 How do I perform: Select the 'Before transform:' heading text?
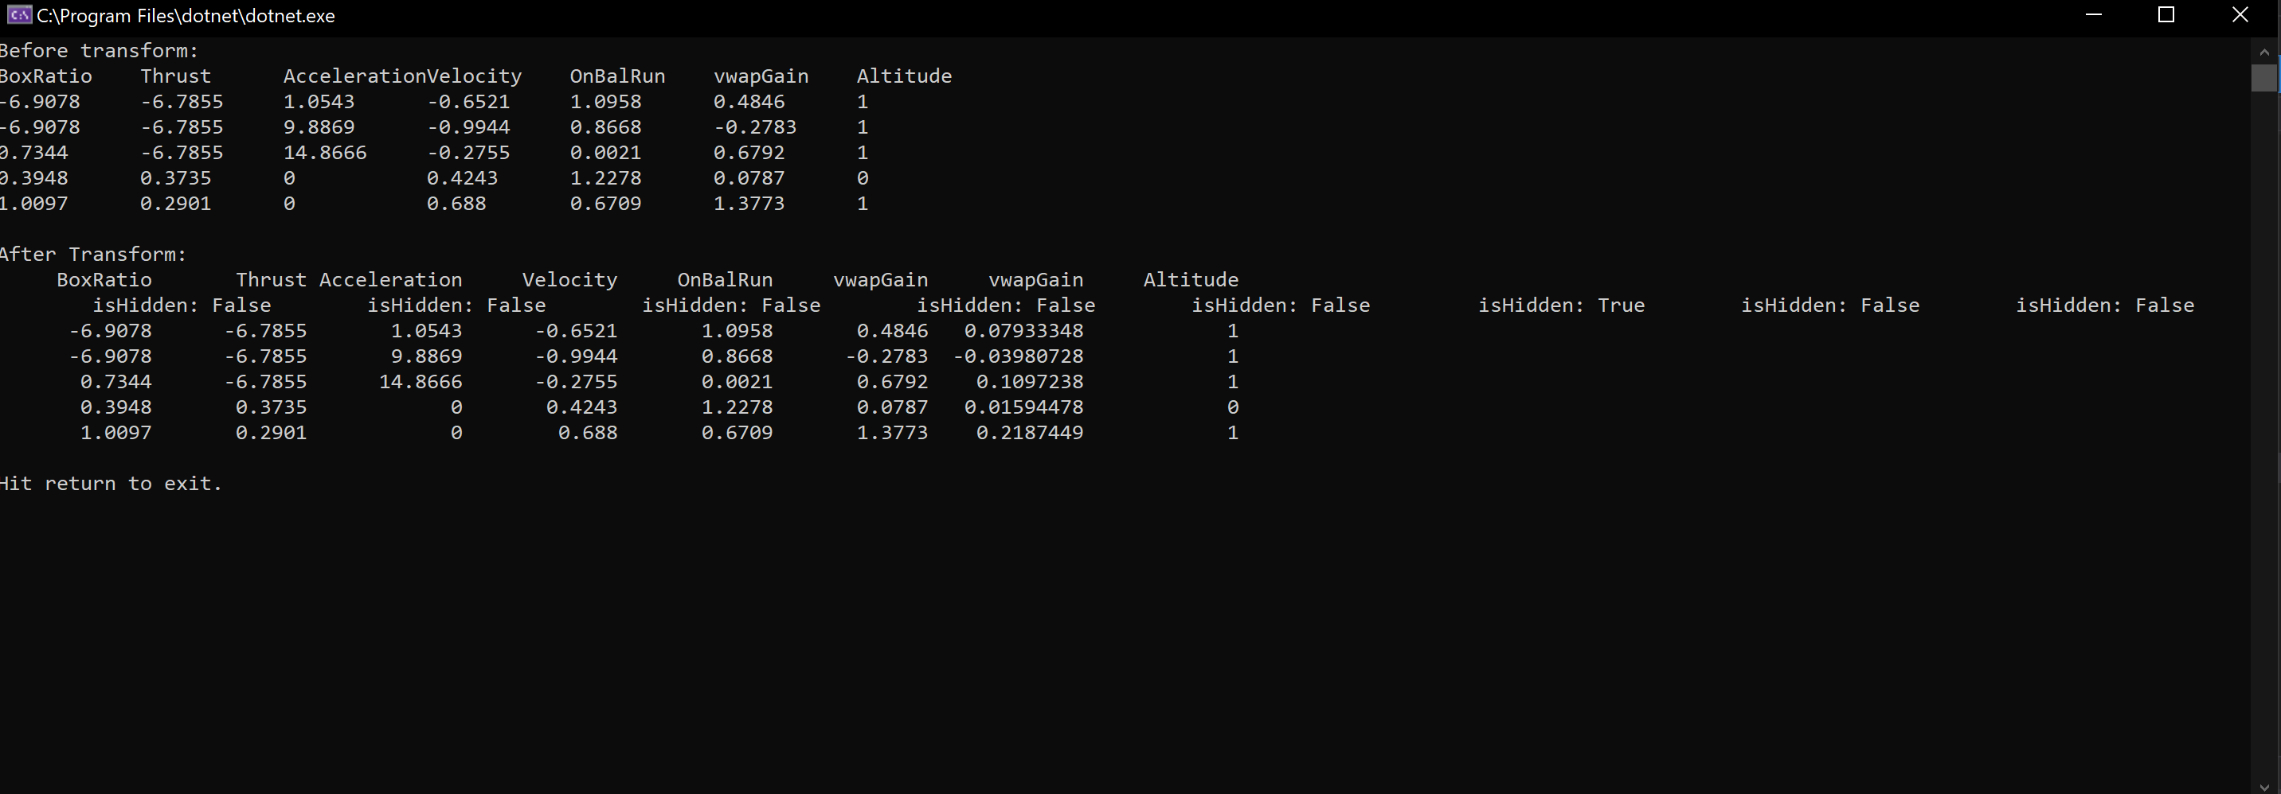click(x=100, y=50)
